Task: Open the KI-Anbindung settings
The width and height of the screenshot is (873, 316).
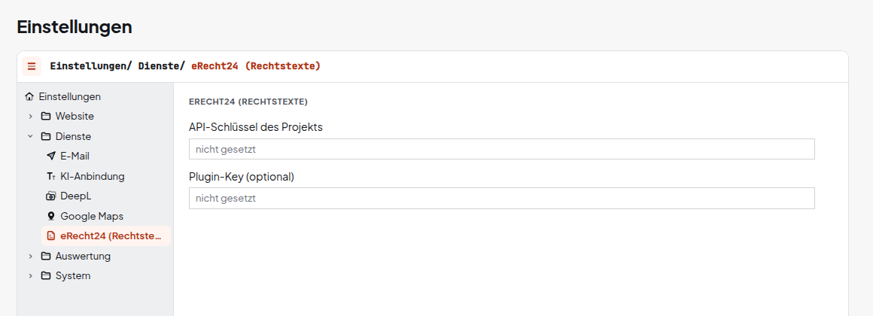Action: click(93, 176)
